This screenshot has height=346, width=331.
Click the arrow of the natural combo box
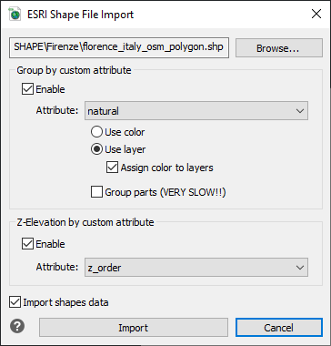[300, 111]
